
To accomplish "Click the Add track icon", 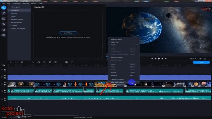I will (4, 65).
